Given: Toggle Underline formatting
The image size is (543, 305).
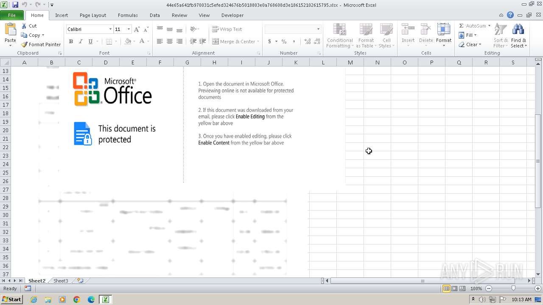Looking at the screenshot, I should (90, 42).
